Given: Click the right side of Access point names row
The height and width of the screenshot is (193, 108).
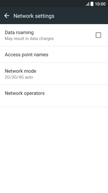Looking at the screenshot, I should [86, 54].
